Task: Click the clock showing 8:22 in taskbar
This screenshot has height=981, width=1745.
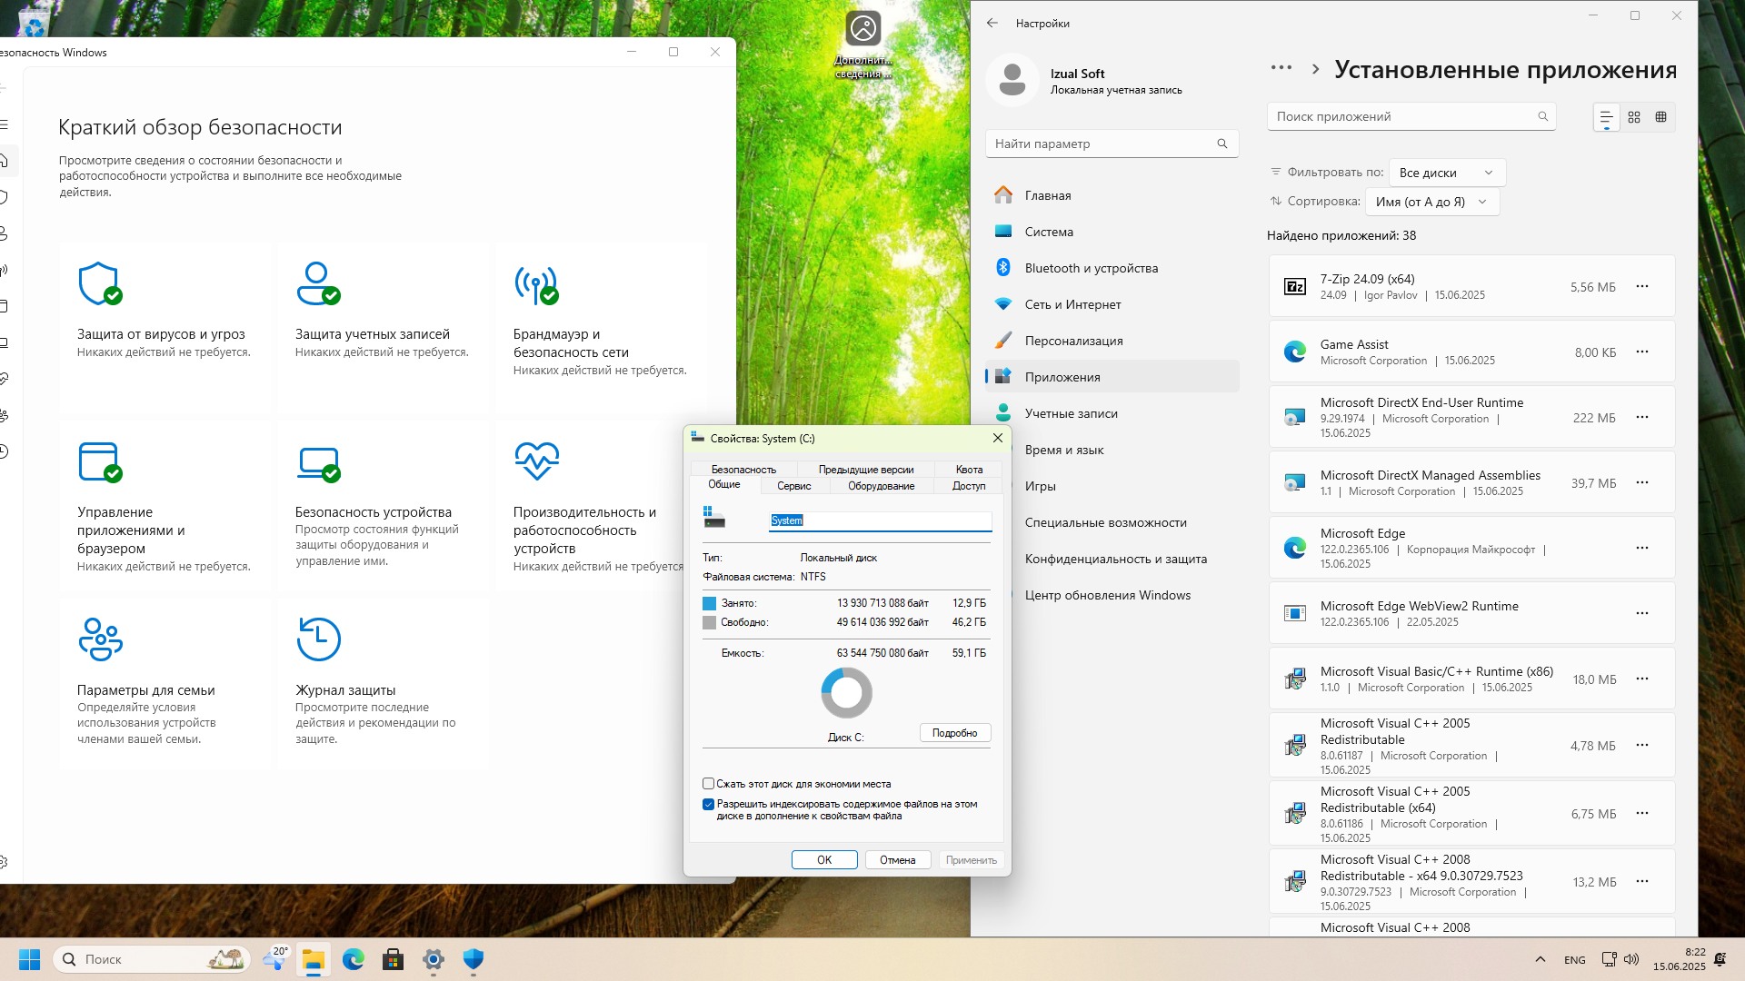Action: [1679, 959]
